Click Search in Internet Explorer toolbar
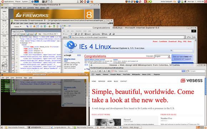Viewport: 207px width, 129px height. [88, 34]
